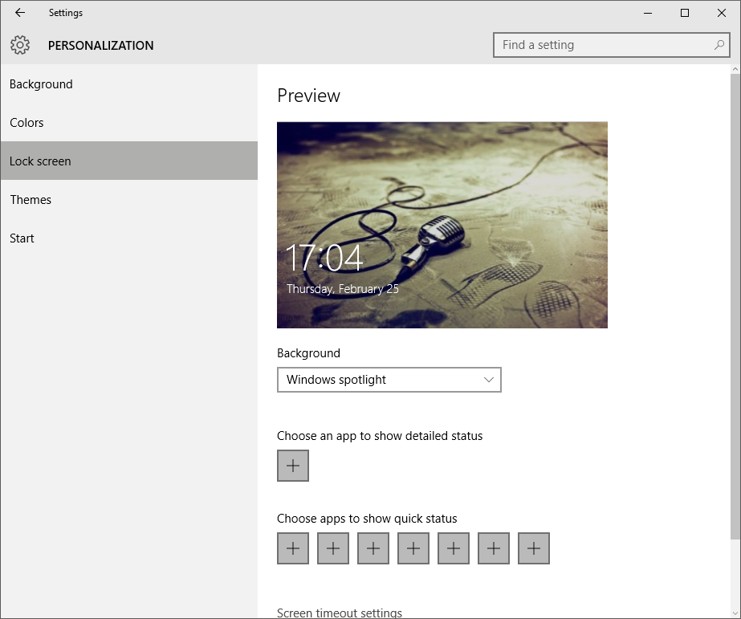Maximize the Settings window
The height and width of the screenshot is (619, 741).
[685, 13]
